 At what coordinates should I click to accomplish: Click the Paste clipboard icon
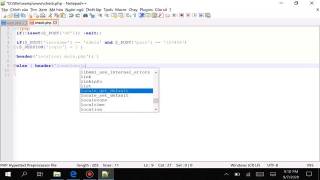point(63,15)
